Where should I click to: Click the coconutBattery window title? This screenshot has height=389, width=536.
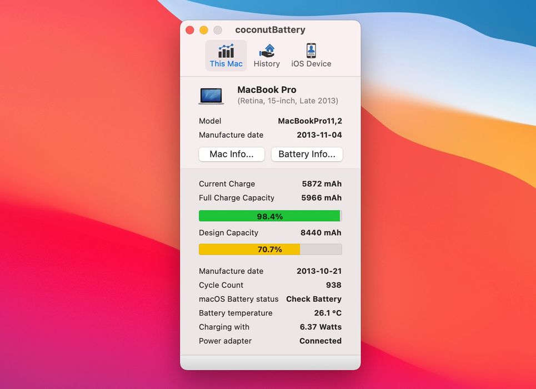pyautogui.click(x=270, y=30)
